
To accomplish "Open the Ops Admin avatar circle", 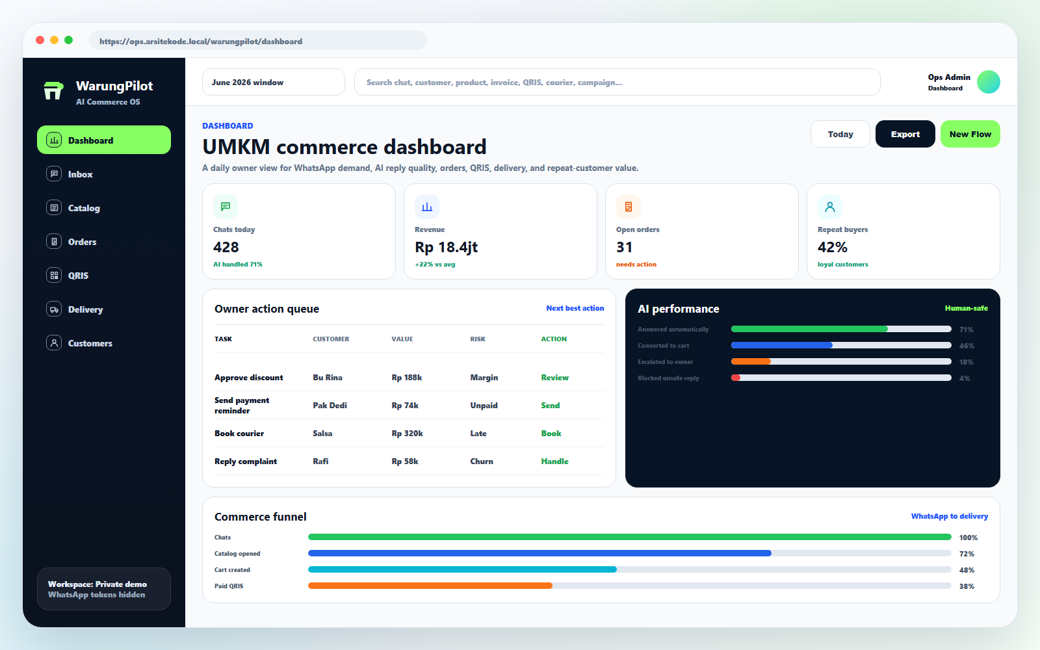I will pyautogui.click(x=989, y=82).
